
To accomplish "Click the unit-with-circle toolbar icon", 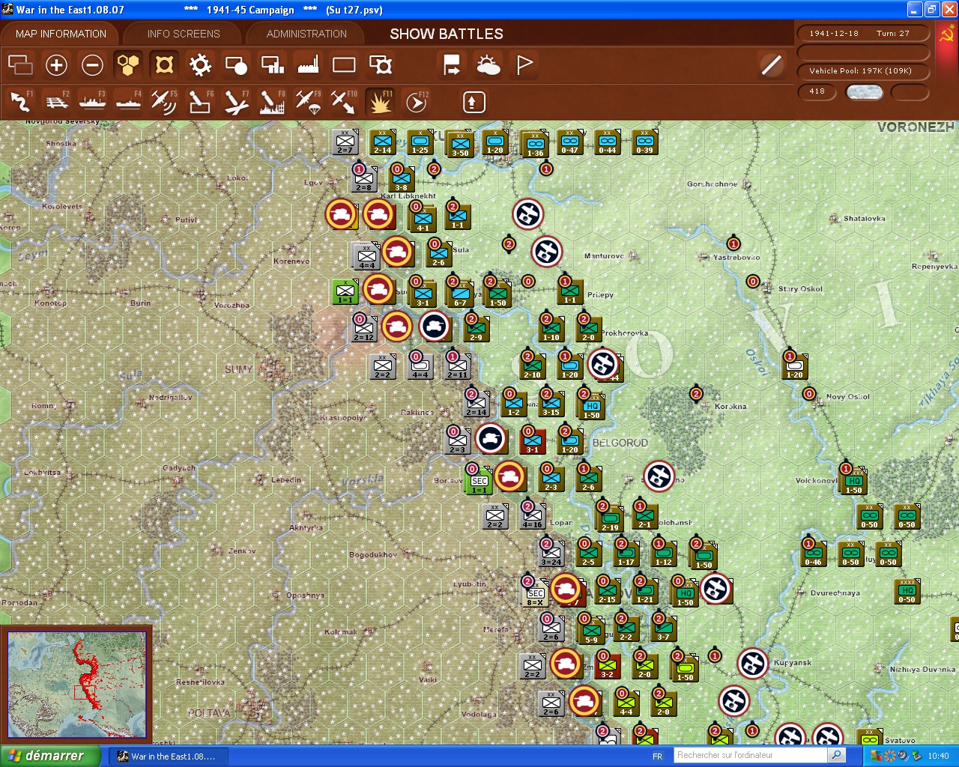I will click(236, 65).
